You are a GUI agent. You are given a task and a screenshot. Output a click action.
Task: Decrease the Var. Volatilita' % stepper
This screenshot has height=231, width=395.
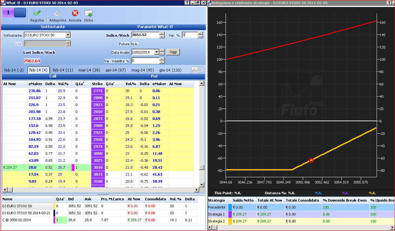(x=162, y=62)
